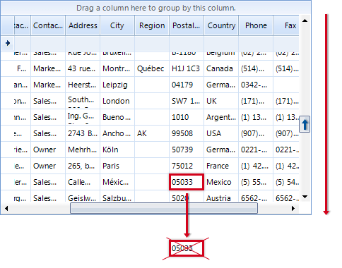This screenshot has height=268, width=342.
Task: Select postal code 75012 cell
Action: pyautogui.click(x=187, y=166)
